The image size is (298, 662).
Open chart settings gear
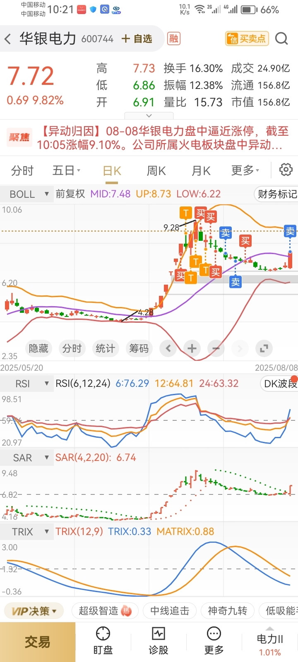[286, 170]
